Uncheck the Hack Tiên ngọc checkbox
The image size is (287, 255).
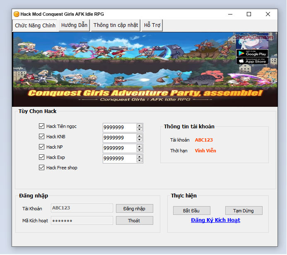coord(41,126)
